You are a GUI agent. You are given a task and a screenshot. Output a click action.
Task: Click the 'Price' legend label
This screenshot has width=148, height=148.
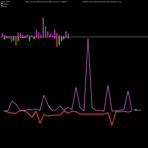coord(5,7)
